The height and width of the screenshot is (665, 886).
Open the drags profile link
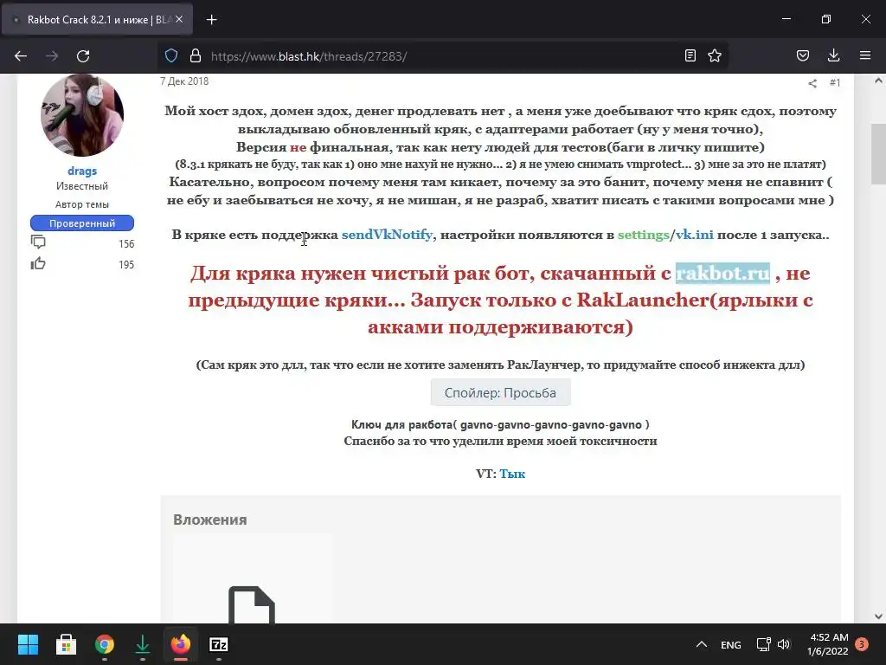click(82, 171)
